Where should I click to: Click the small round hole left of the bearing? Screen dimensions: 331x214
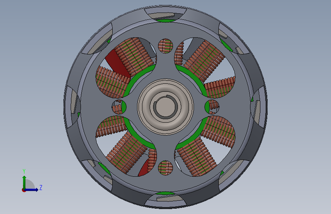pyautogui.click(x=119, y=107)
